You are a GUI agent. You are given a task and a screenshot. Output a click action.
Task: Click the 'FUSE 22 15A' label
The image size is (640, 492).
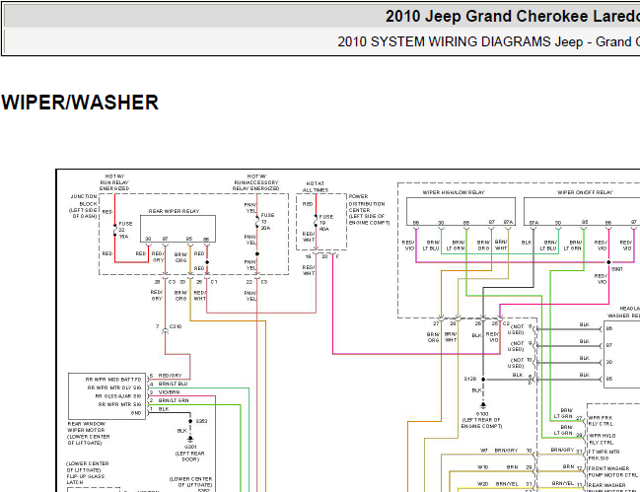coord(124,230)
